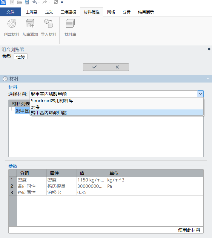Save project with floppy disk icon

(x=27, y=2)
